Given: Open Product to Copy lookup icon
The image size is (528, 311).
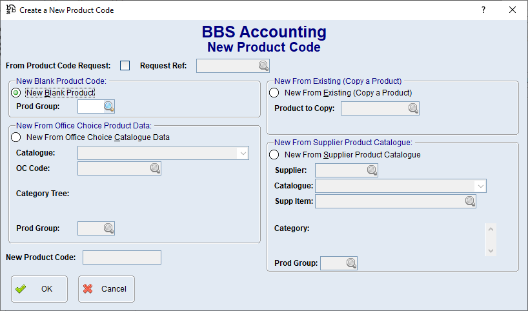Looking at the screenshot, I should coord(413,108).
